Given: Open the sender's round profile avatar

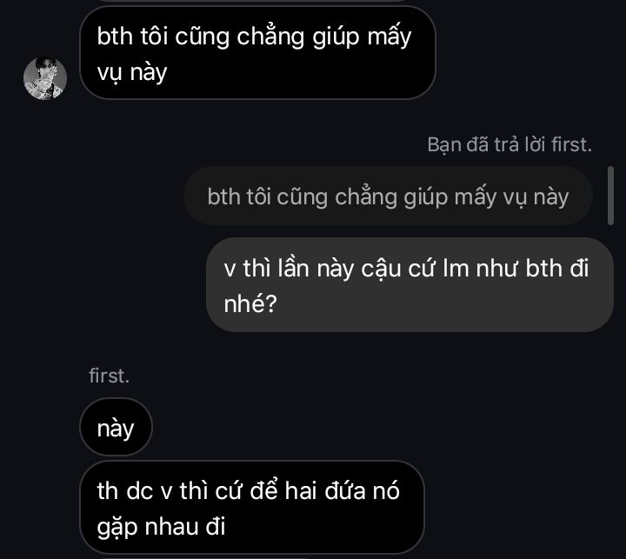Looking at the screenshot, I should click(45, 78).
